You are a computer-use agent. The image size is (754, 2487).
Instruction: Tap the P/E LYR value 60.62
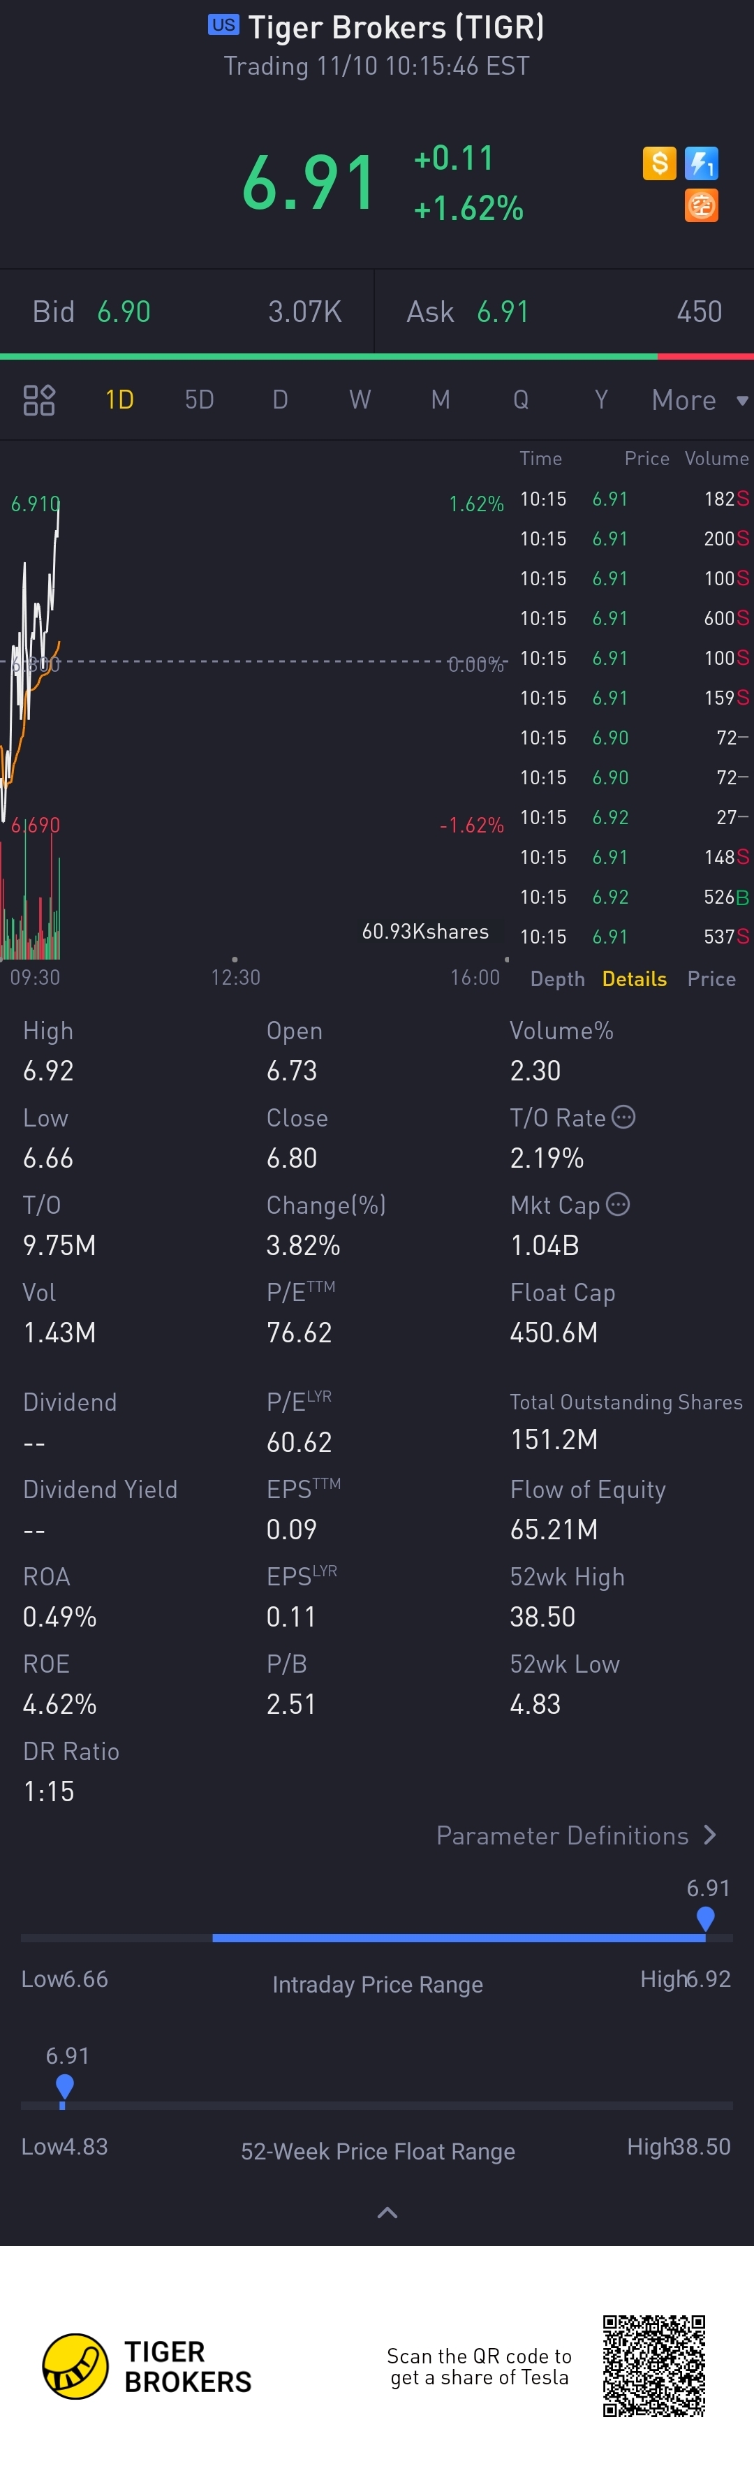point(300,1442)
